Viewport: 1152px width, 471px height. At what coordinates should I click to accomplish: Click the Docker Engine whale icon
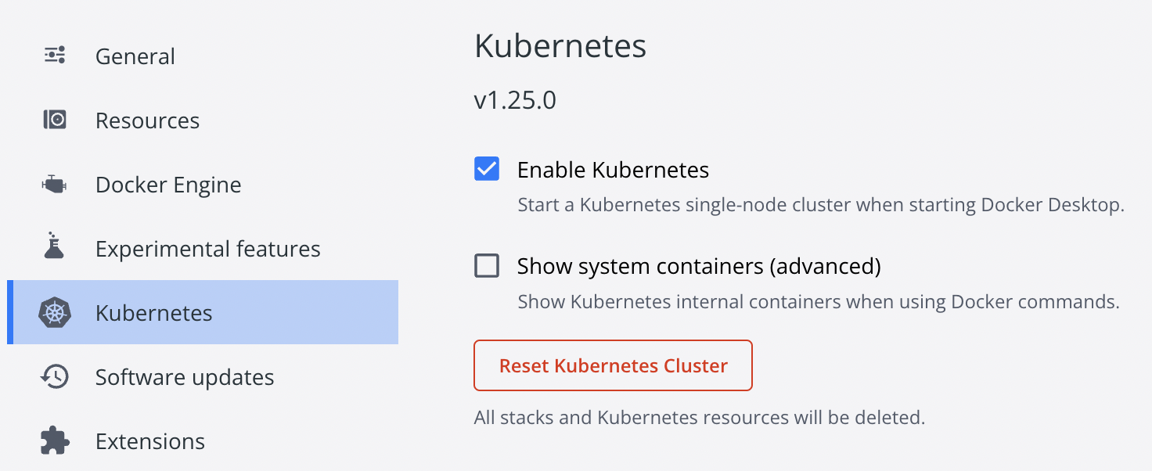point(55,185)
